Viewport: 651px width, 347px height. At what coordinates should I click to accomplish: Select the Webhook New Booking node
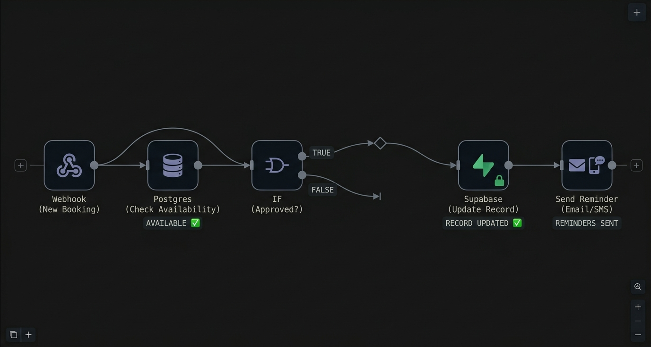(x=69, y=165)
